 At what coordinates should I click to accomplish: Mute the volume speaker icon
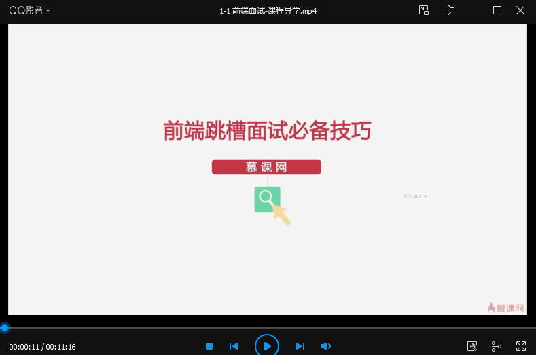[x=326, y=346]
